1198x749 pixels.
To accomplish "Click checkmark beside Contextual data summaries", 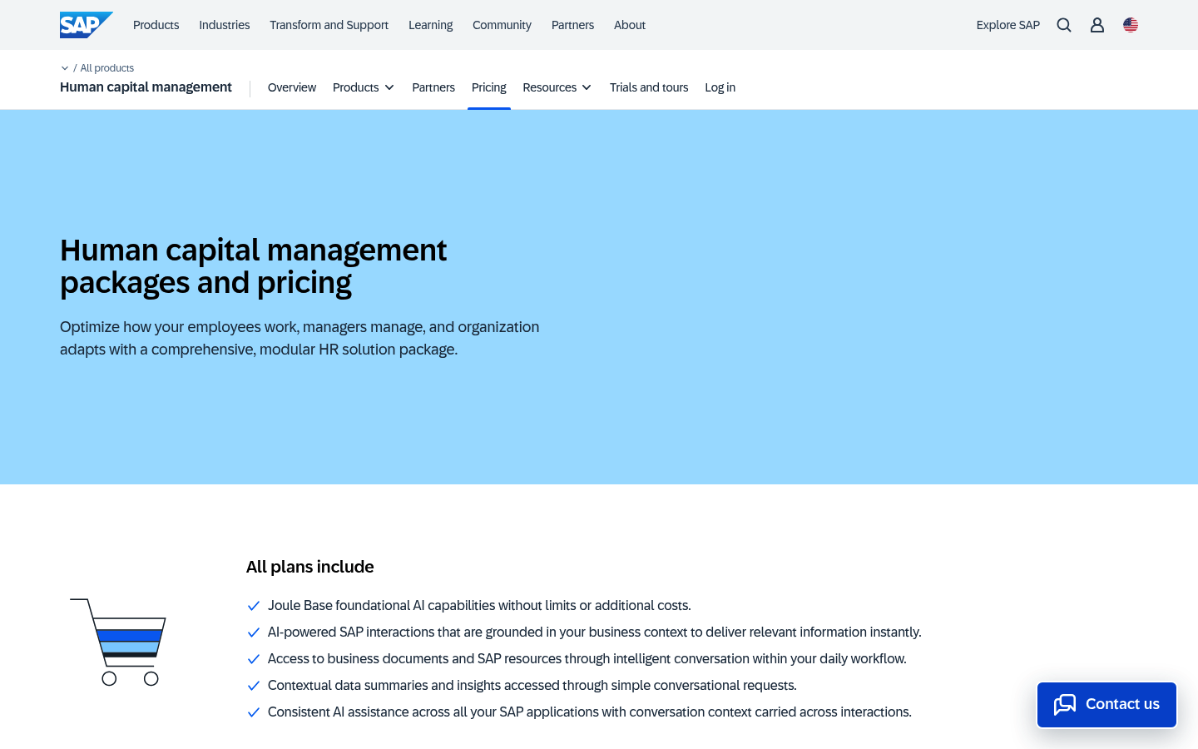I will 254,686.
